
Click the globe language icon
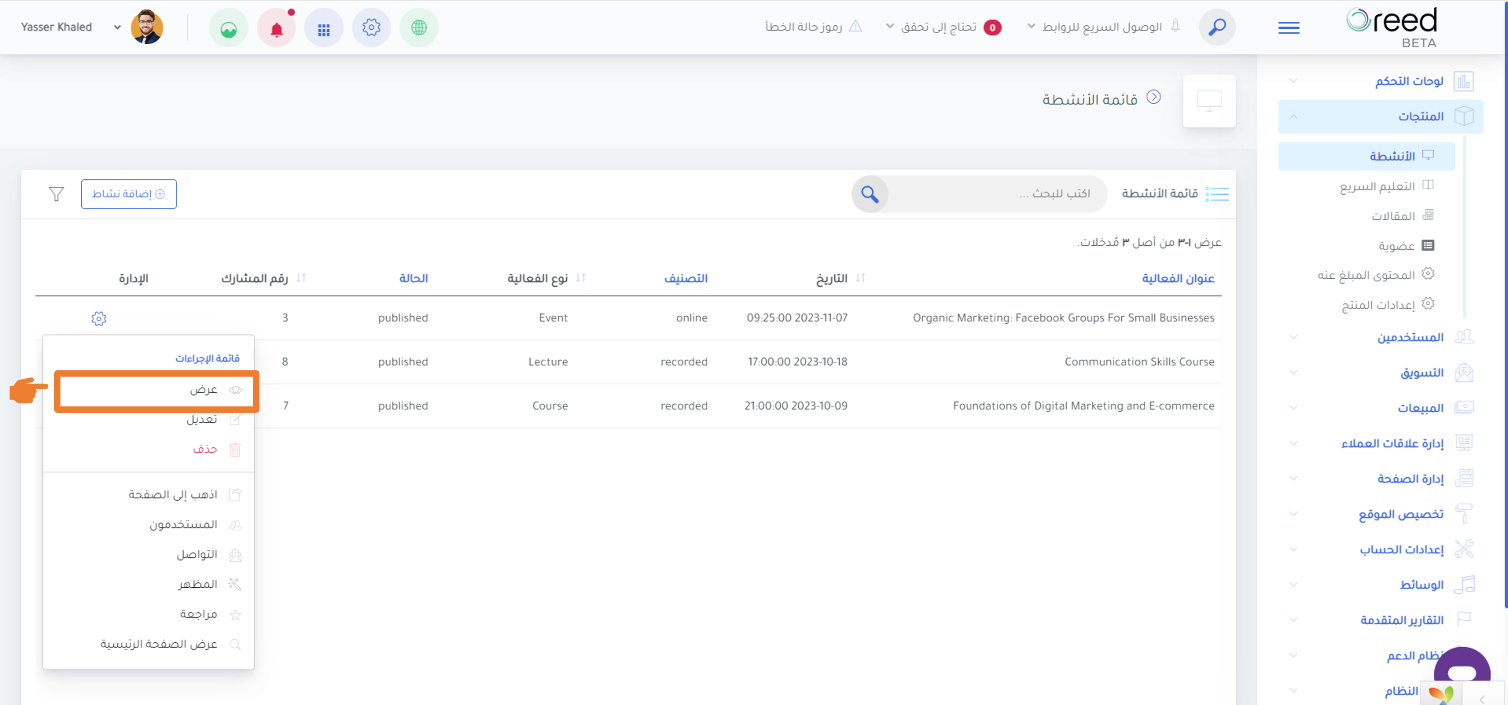tap(419, 28)
